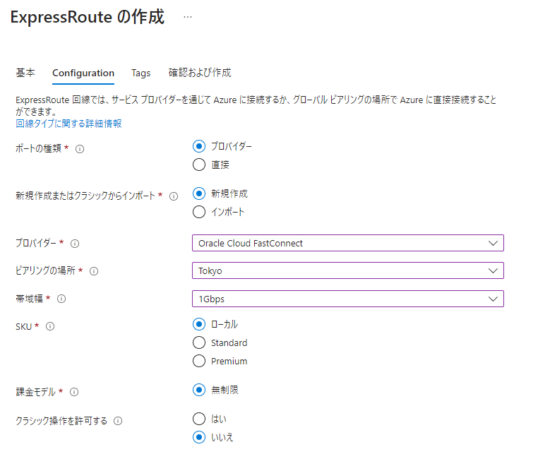
Task: Switch to the 基本 tab
Action: (x=25, y=73)
